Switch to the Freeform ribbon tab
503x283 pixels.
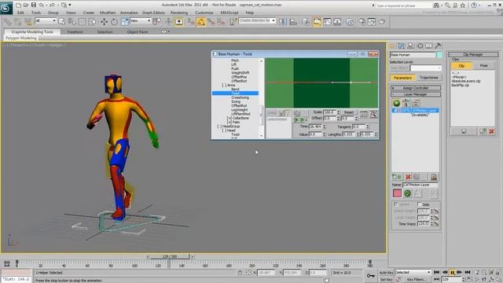click(75, 31)
